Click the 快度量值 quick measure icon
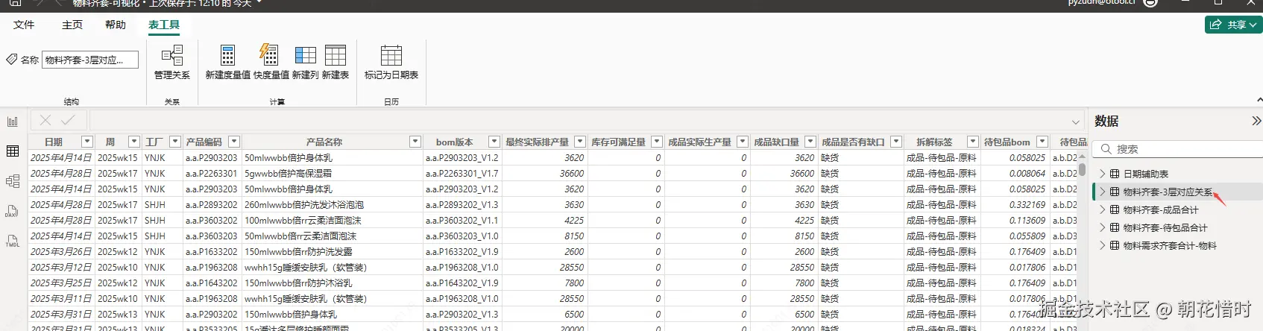This screenshot has width=1263, height=331. pos(269,55)
